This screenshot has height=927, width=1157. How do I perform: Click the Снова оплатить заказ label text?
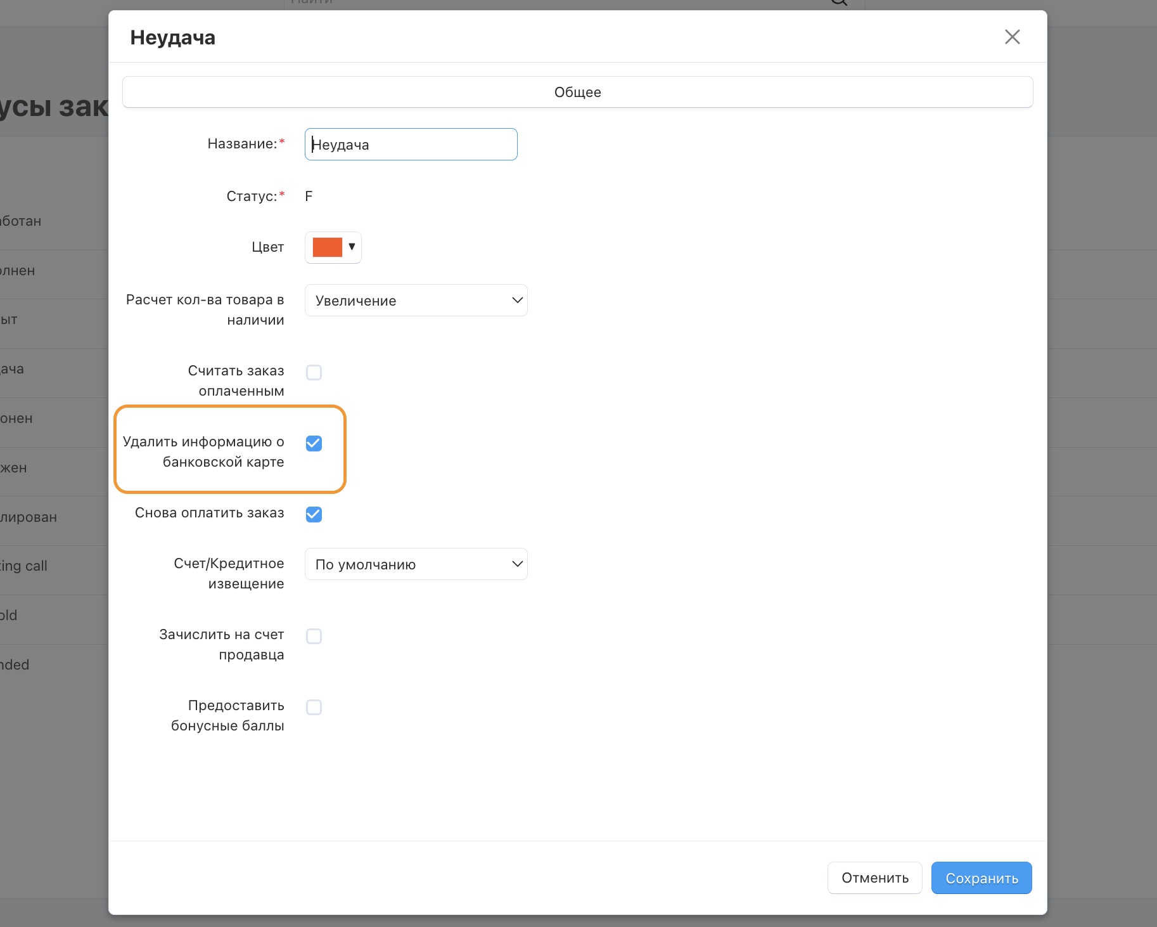209,513
